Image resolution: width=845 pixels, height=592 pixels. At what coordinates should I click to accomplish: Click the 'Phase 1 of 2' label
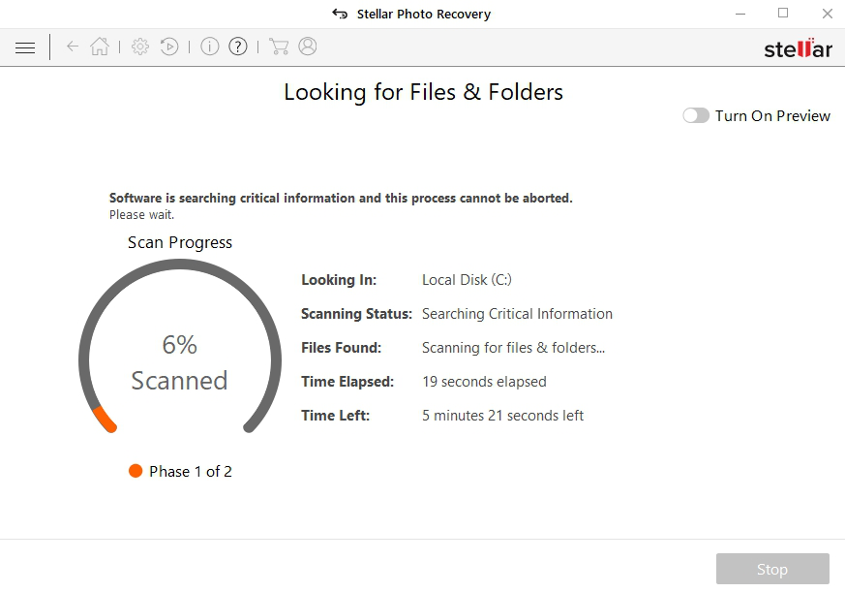point(191,472)
